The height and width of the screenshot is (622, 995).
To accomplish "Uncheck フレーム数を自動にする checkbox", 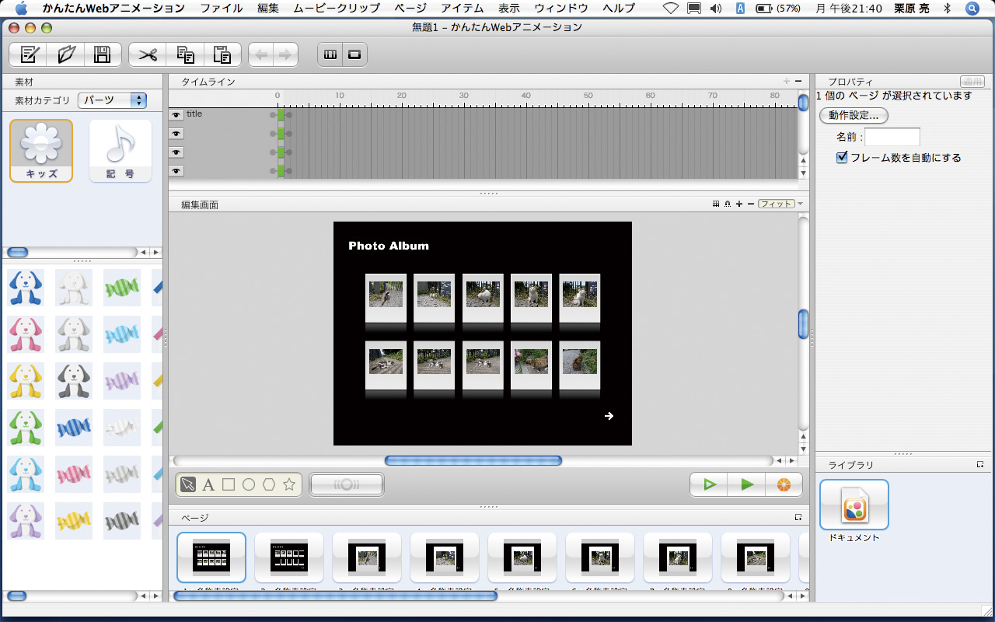I will (842, 158).
